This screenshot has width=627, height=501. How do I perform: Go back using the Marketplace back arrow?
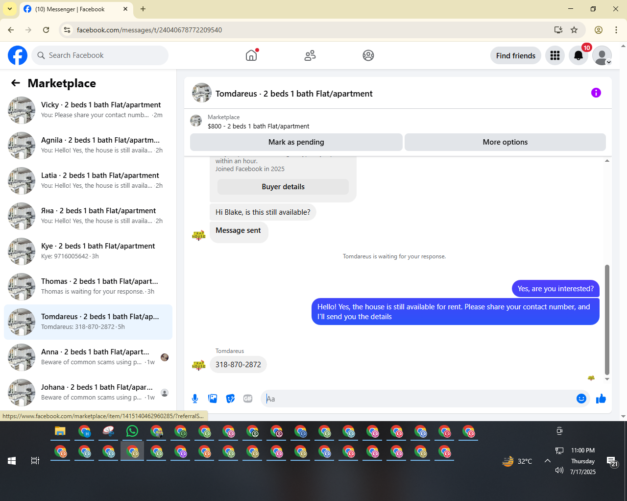click(x=16, y=83)
